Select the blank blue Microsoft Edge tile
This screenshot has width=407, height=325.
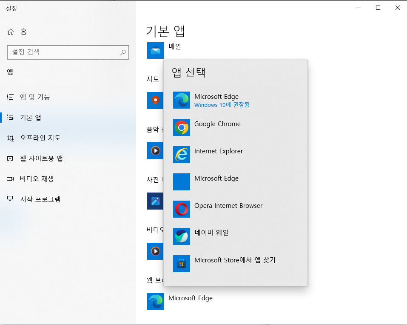182,182
